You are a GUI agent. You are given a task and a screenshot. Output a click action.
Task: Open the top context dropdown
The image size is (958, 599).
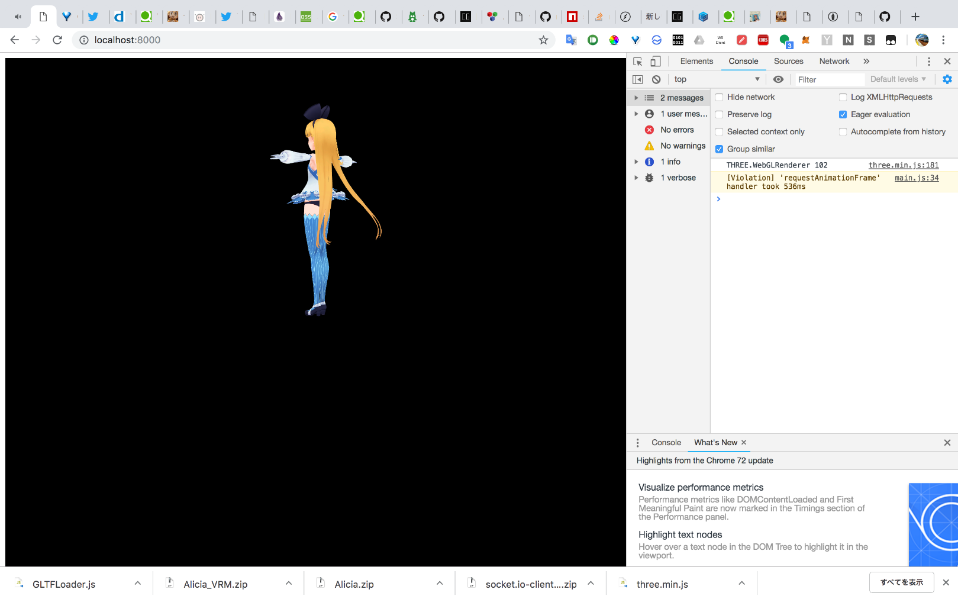coord(716,79)
